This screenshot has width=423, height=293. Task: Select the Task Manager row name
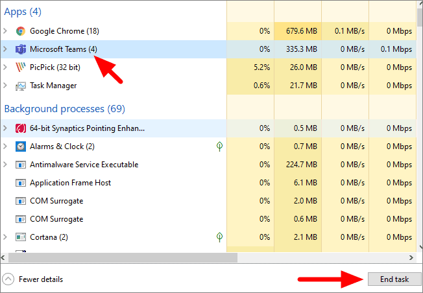pos(53,86)
